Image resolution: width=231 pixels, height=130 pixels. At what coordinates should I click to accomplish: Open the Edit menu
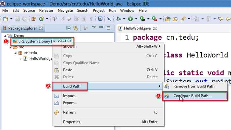[16, 10]
